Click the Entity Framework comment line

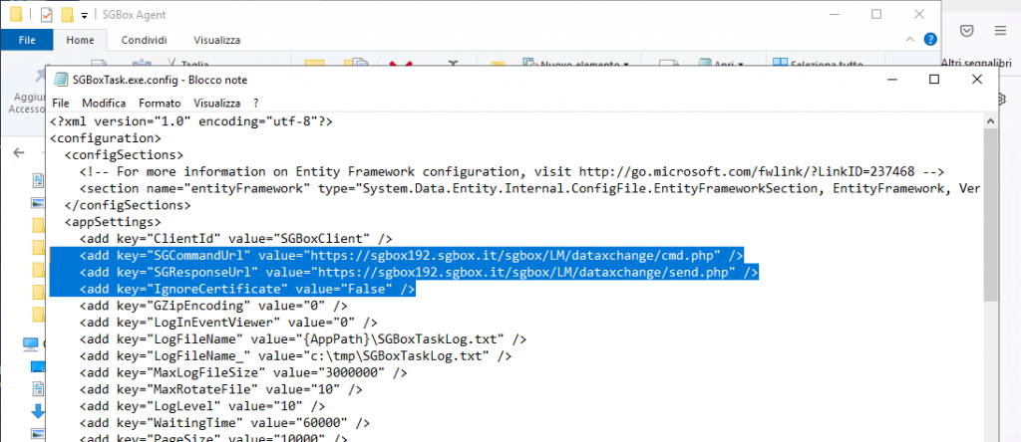click(x=511, y=172)
